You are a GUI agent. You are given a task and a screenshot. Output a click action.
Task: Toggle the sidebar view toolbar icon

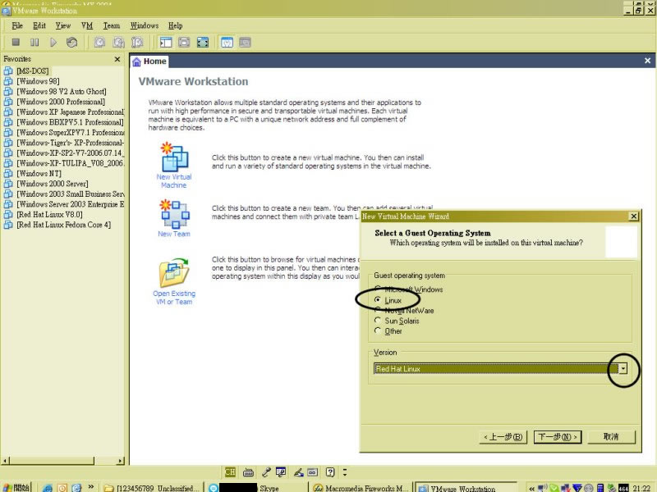(166, 43)
